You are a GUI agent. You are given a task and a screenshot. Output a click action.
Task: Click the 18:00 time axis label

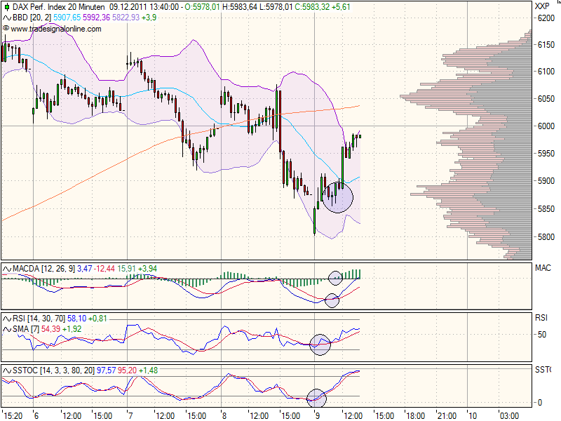click(416, 415)
